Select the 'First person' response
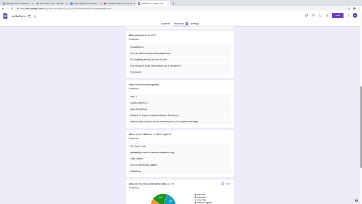 click(180, 72)
